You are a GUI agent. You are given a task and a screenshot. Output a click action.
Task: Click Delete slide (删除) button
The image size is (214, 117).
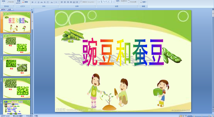pos(25,2)
